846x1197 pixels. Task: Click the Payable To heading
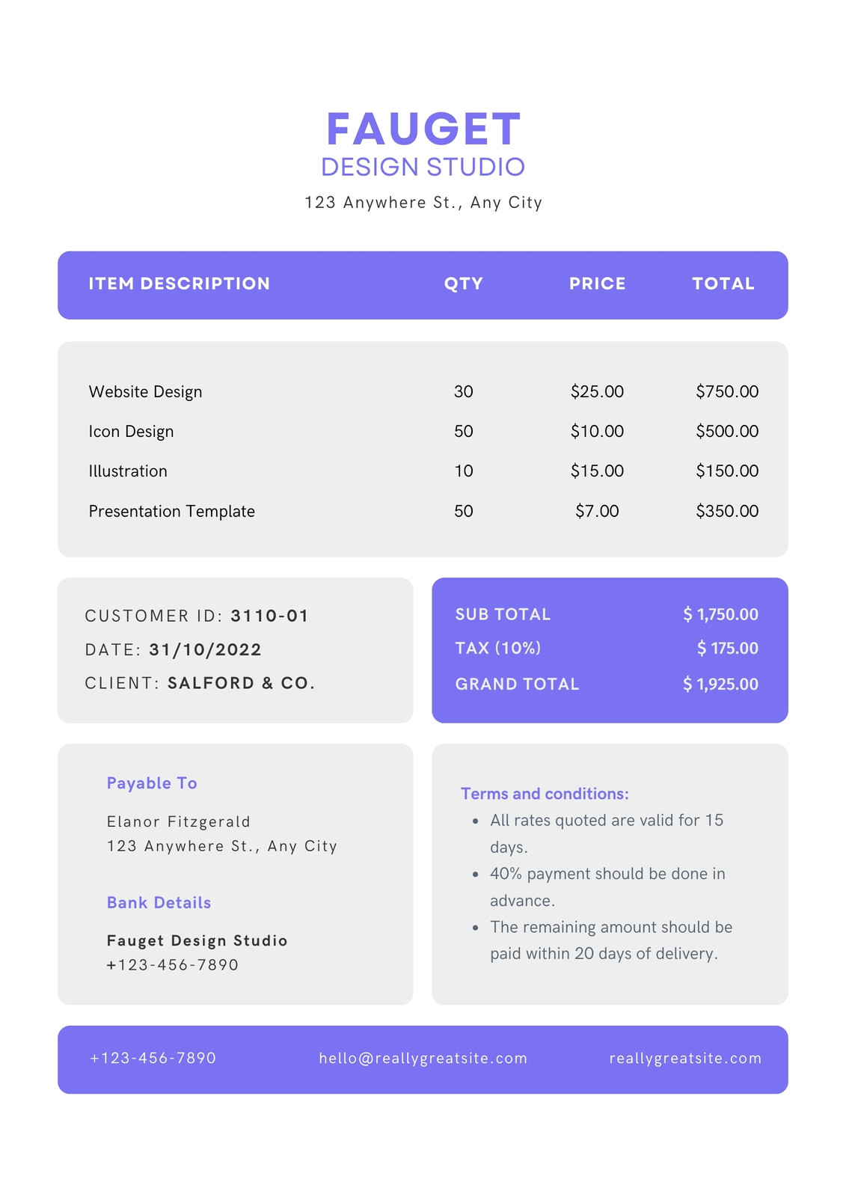(152, 783)
